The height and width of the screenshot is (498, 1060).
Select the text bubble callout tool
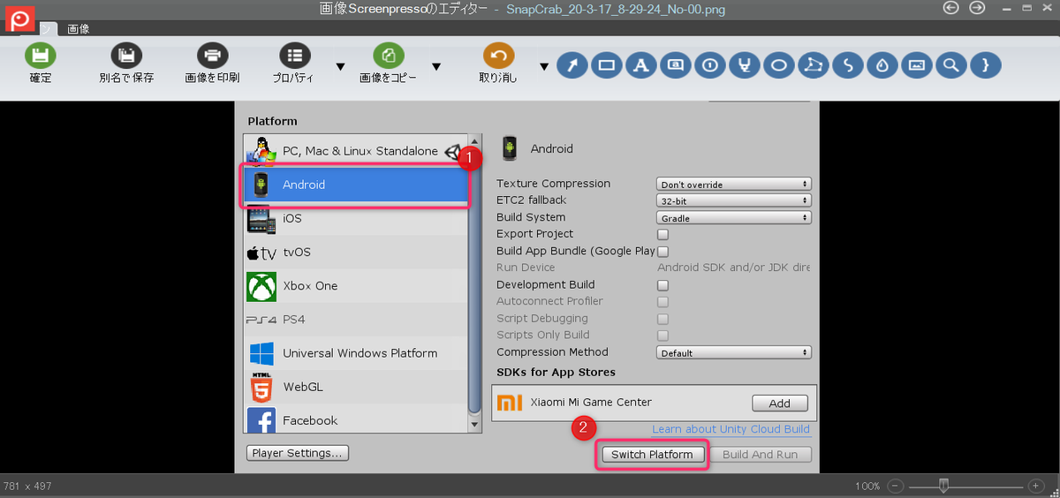tap(676, 64)
